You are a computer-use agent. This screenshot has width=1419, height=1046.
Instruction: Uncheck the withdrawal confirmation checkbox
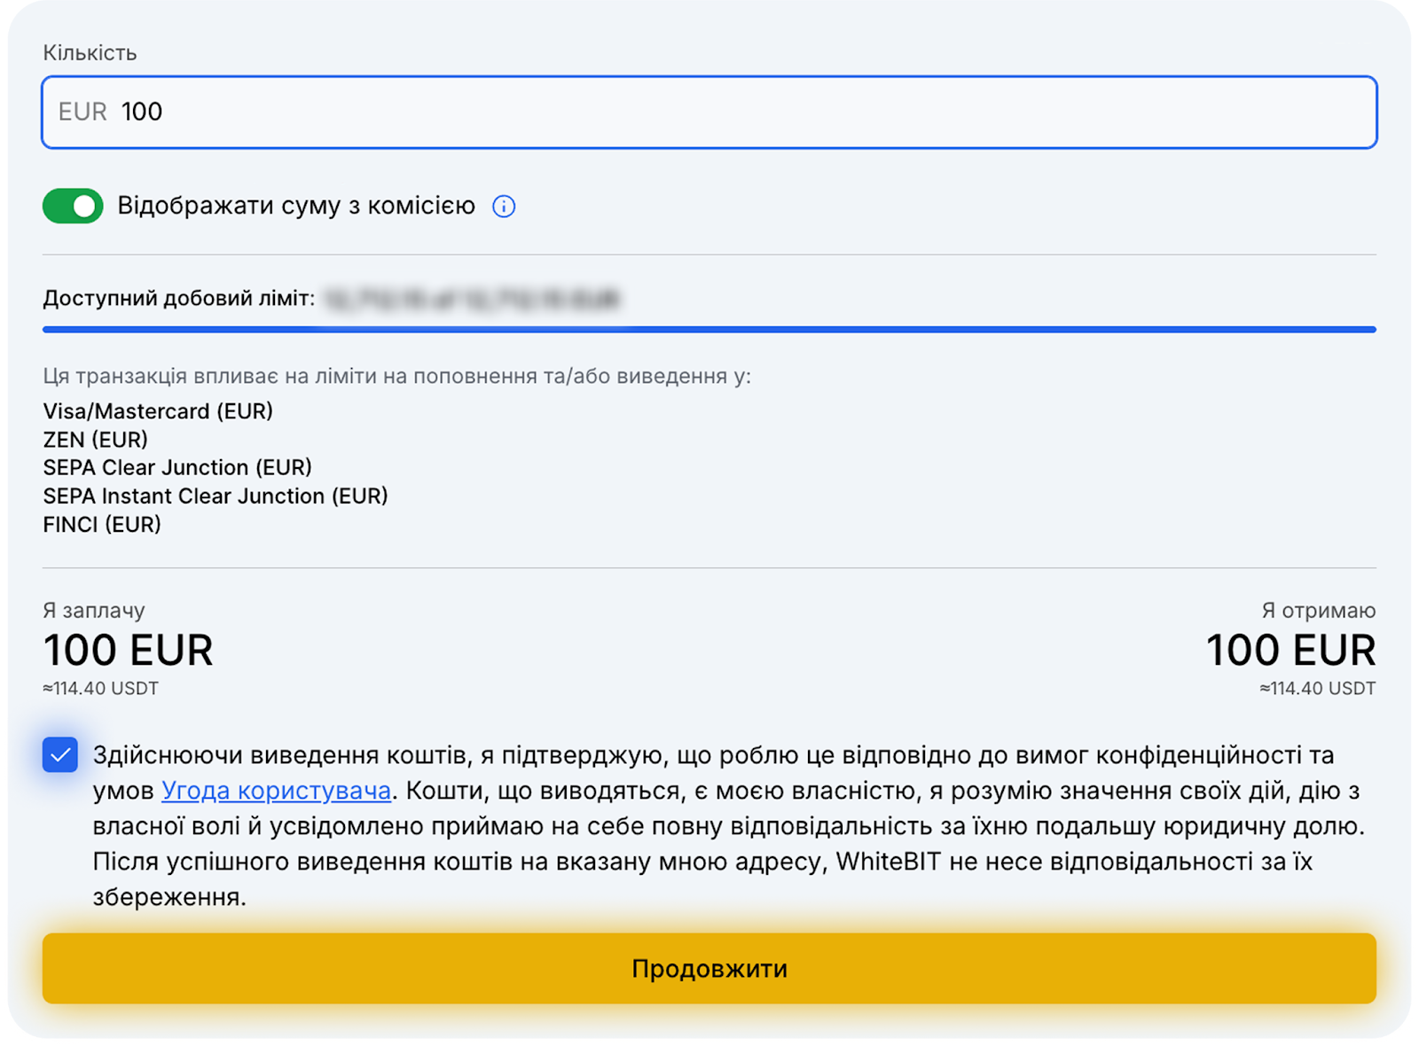pos(60,755)
